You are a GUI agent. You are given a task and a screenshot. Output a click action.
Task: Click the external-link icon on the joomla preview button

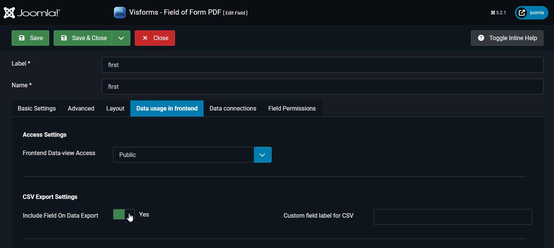522,12
